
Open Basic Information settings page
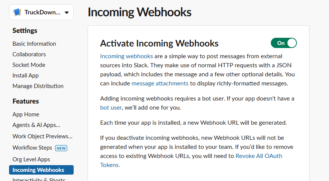34,44
